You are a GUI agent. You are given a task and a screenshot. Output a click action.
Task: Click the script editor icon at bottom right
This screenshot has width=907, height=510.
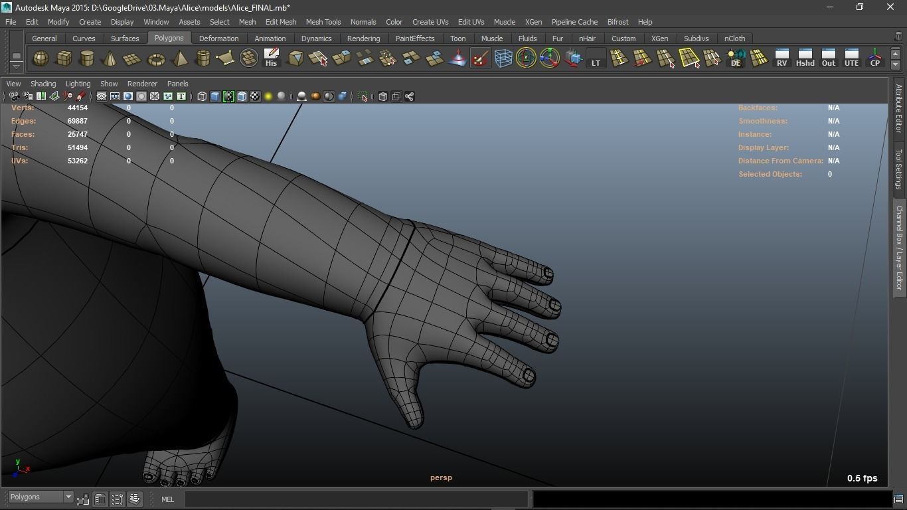pos(898,498)
